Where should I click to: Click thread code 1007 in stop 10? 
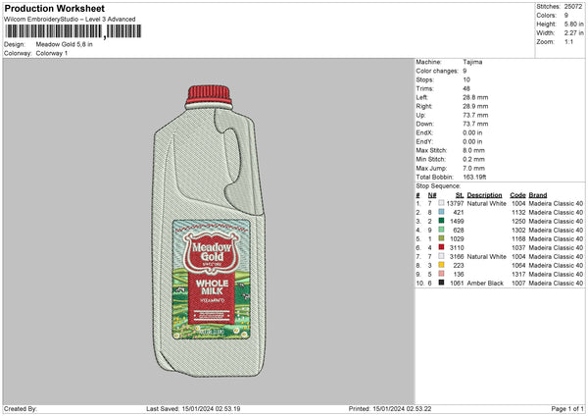518,284
